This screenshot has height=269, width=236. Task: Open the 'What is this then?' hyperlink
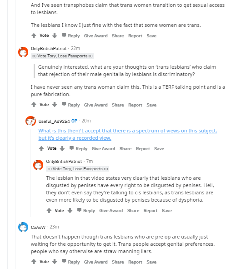tap(128, 134)
